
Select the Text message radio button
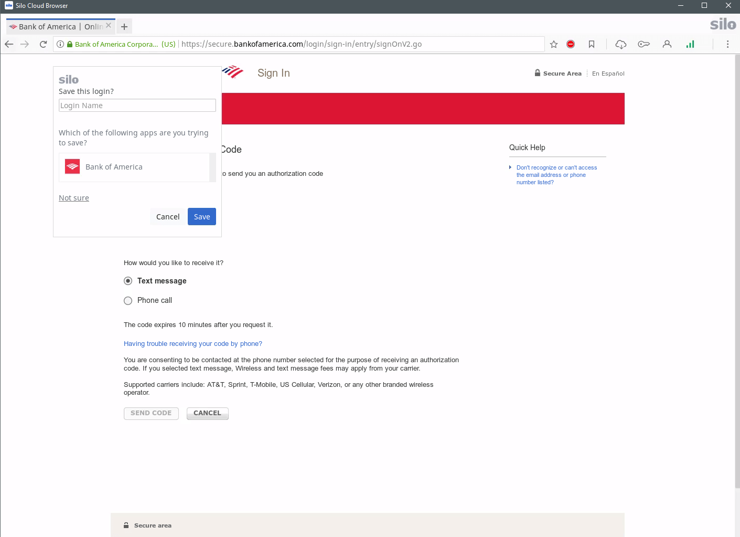point(128,281)
